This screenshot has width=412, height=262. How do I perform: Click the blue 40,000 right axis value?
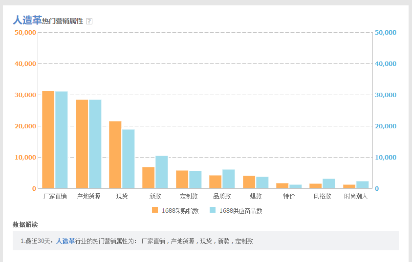point(386,64)
